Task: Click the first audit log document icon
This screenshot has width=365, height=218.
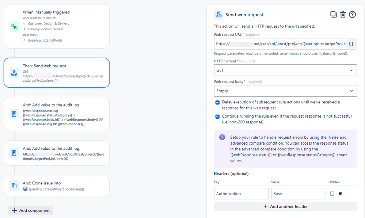Action: pos(14,114)
